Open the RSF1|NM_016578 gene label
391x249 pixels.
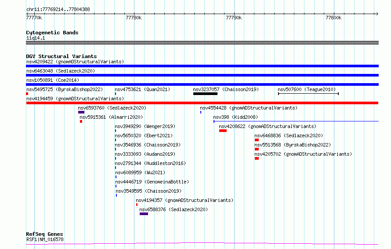coord(45,239)
